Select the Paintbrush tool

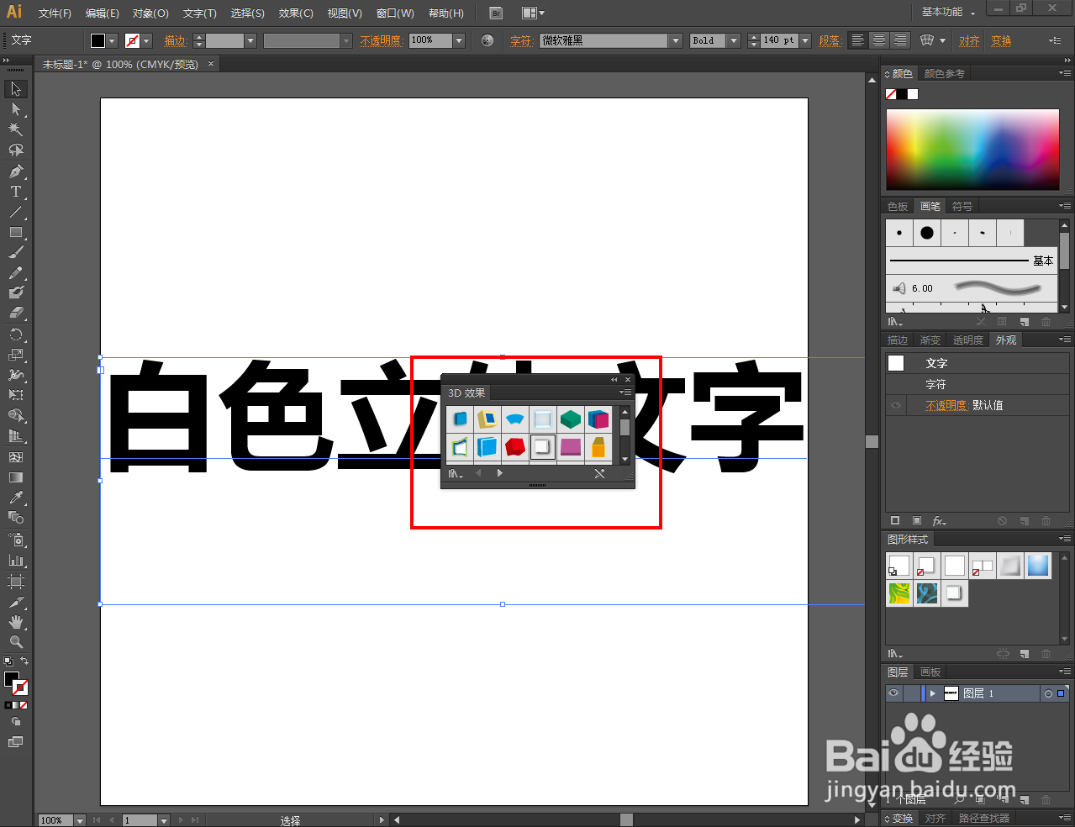[16, 252]
